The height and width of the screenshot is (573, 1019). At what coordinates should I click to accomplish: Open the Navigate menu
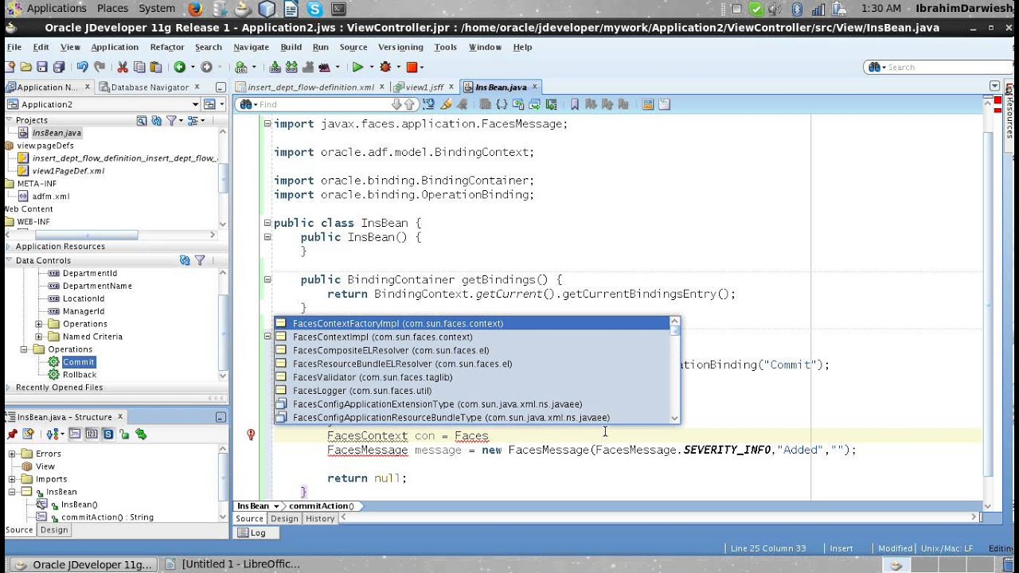tap(252, 47)
